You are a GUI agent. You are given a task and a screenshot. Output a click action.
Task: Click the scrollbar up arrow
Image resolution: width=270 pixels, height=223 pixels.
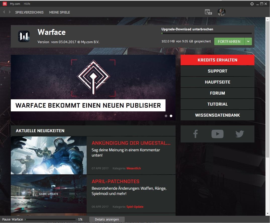pos(267,20)
